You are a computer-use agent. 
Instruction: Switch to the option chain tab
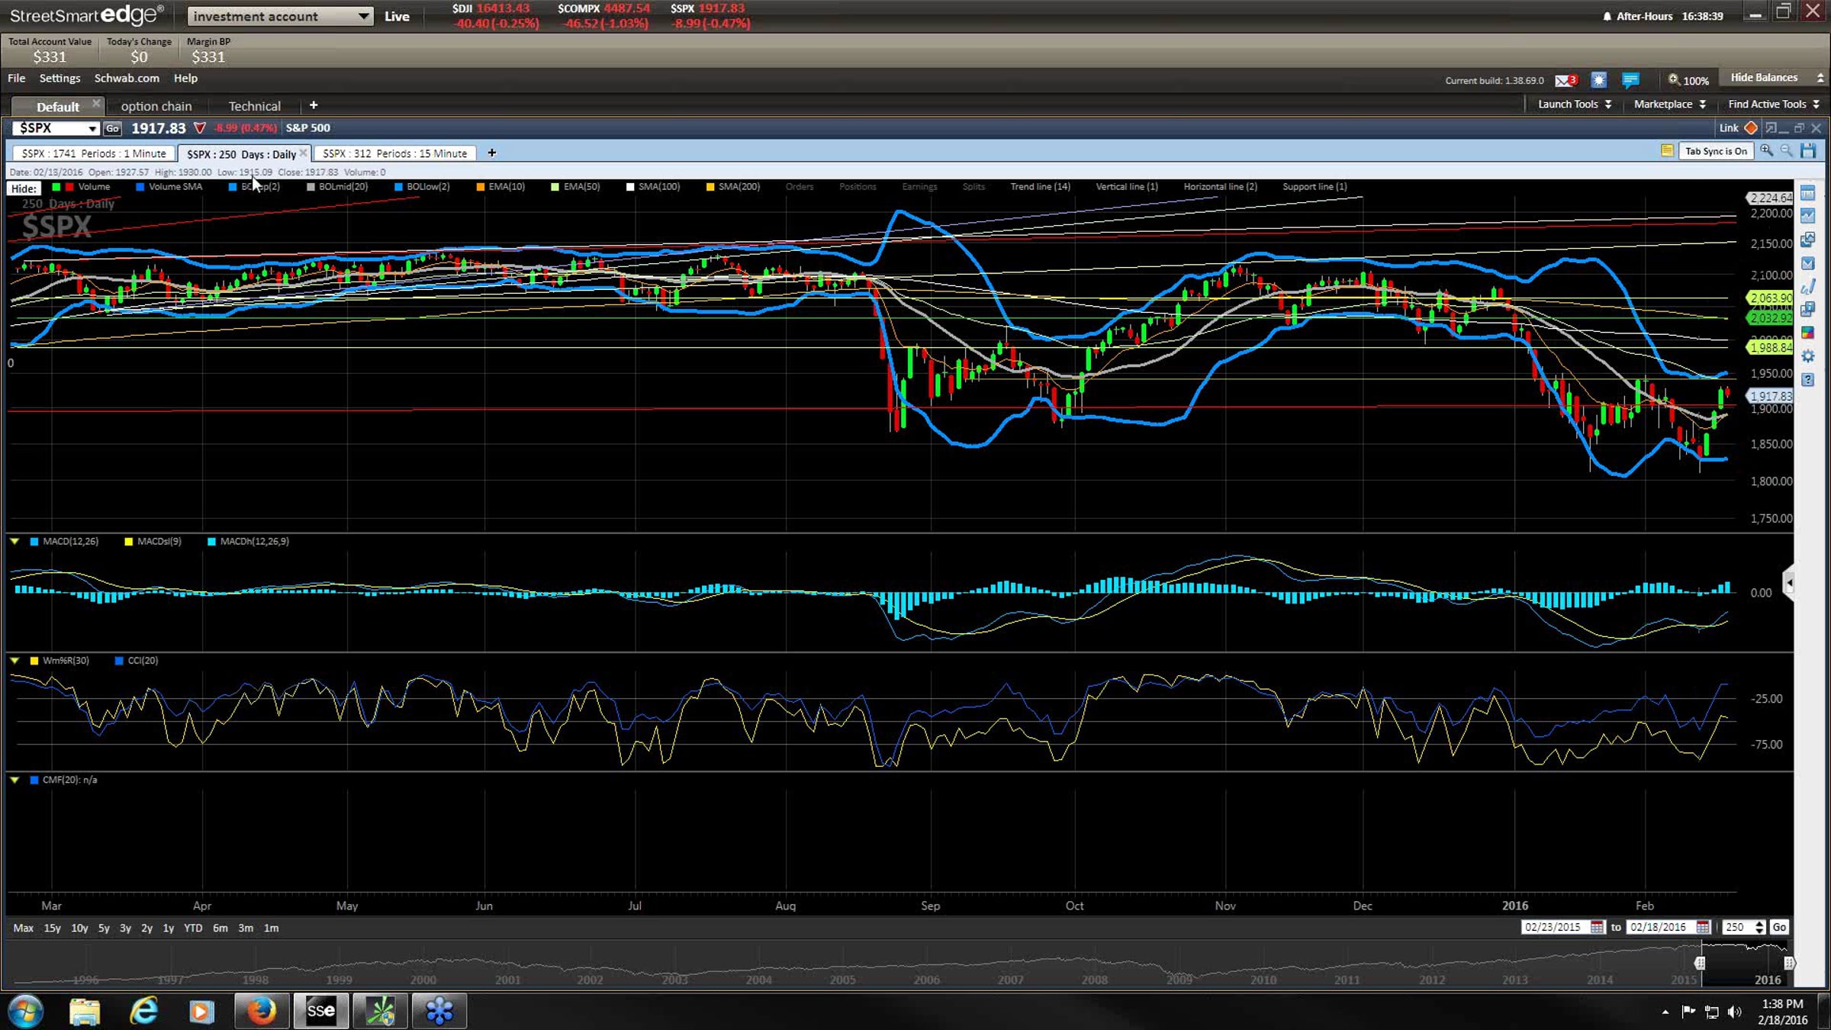(x=156, y=106)
